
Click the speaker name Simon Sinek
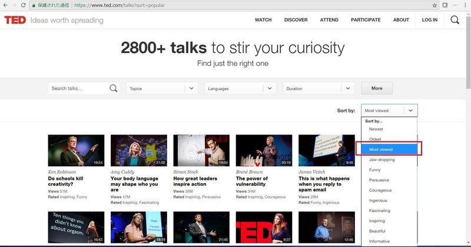click(185, 172)
